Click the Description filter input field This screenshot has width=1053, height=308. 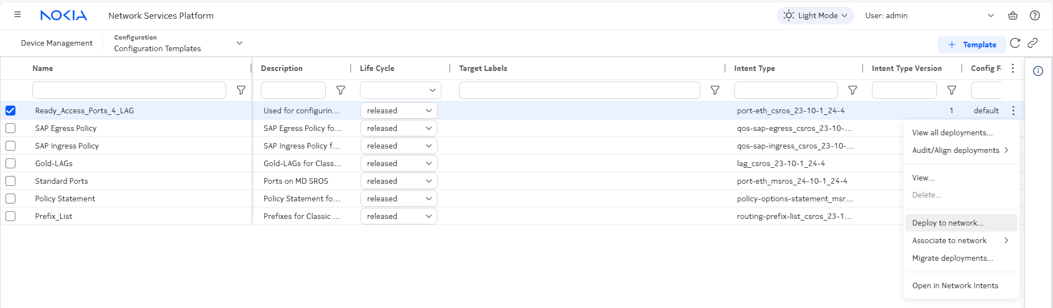point(293,90)
